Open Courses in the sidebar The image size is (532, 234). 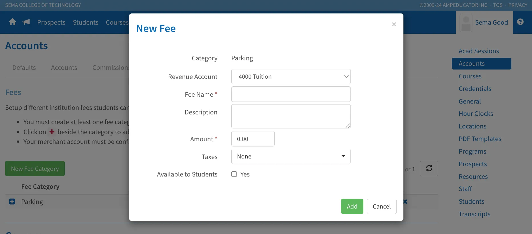[470, 76]
